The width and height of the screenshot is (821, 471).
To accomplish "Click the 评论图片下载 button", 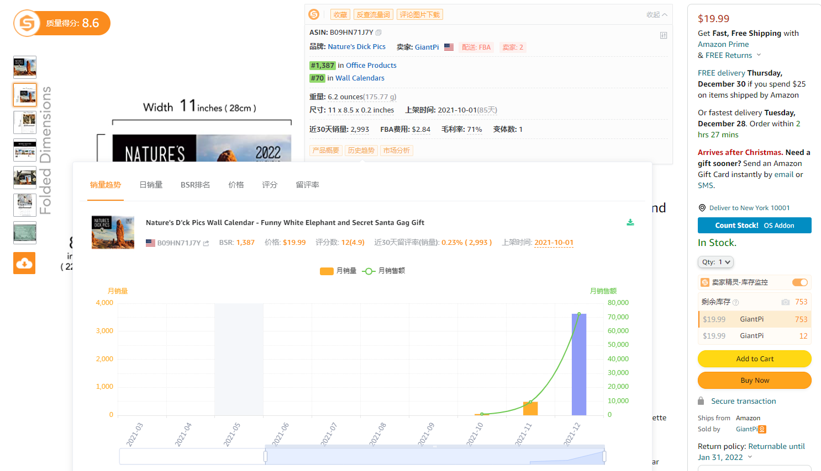I will tap(420, 15).
